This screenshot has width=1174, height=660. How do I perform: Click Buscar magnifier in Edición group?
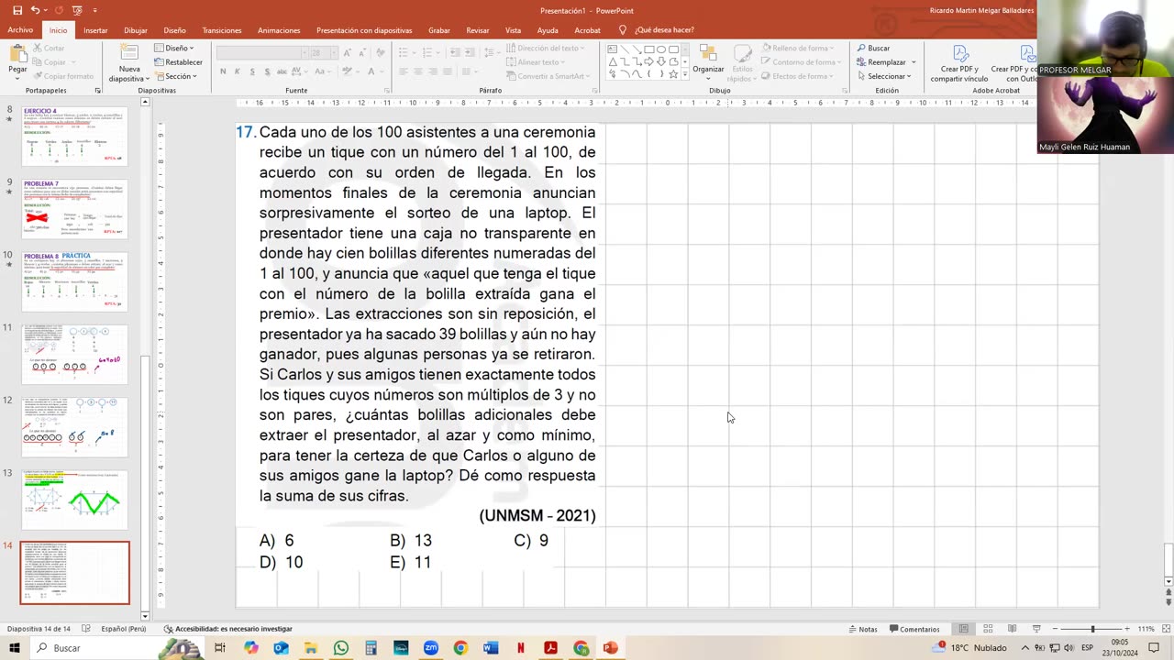[x=873, y=48]
